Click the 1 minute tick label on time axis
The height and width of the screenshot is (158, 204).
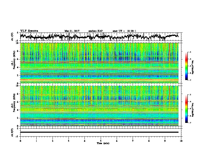pyautogui.click(x=36, y=141)
